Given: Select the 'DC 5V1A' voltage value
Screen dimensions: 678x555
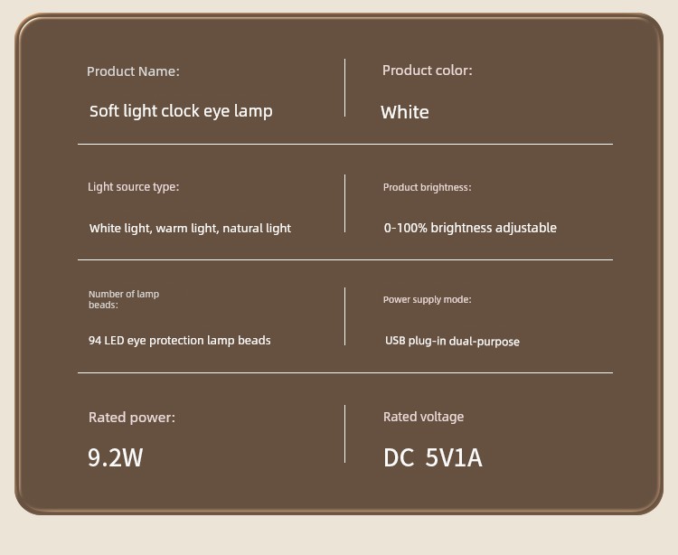Looking at the screenshot, I should click(433, 457).
